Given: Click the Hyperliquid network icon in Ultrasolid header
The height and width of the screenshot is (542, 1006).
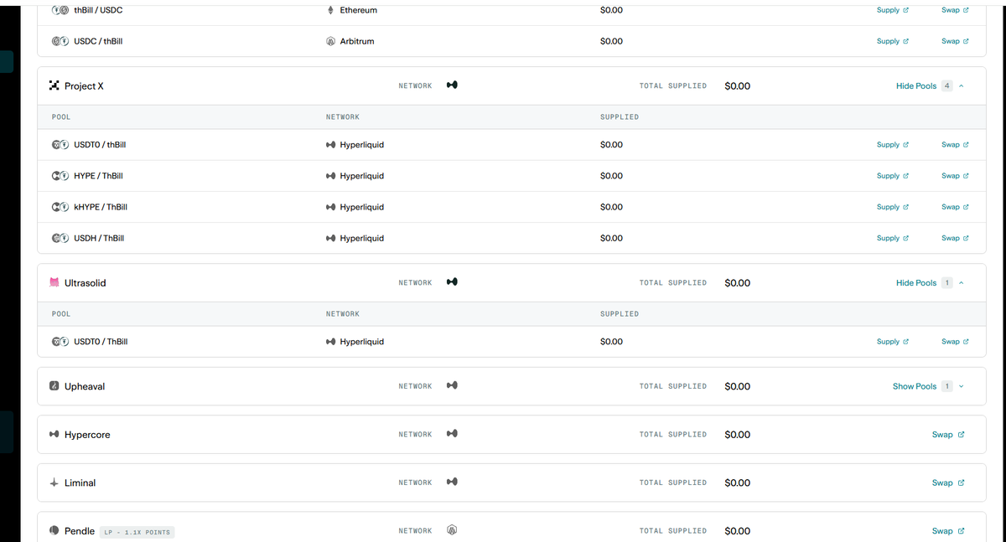Looking at the screenshot, I should tap(452, 282).
